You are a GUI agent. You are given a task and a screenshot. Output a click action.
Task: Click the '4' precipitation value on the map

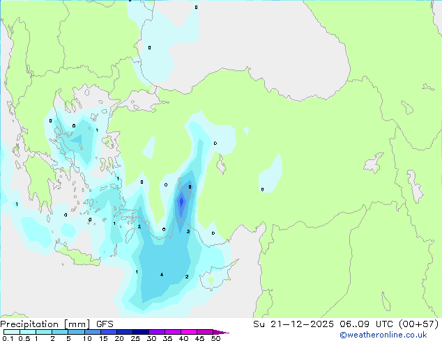point(162,275)
